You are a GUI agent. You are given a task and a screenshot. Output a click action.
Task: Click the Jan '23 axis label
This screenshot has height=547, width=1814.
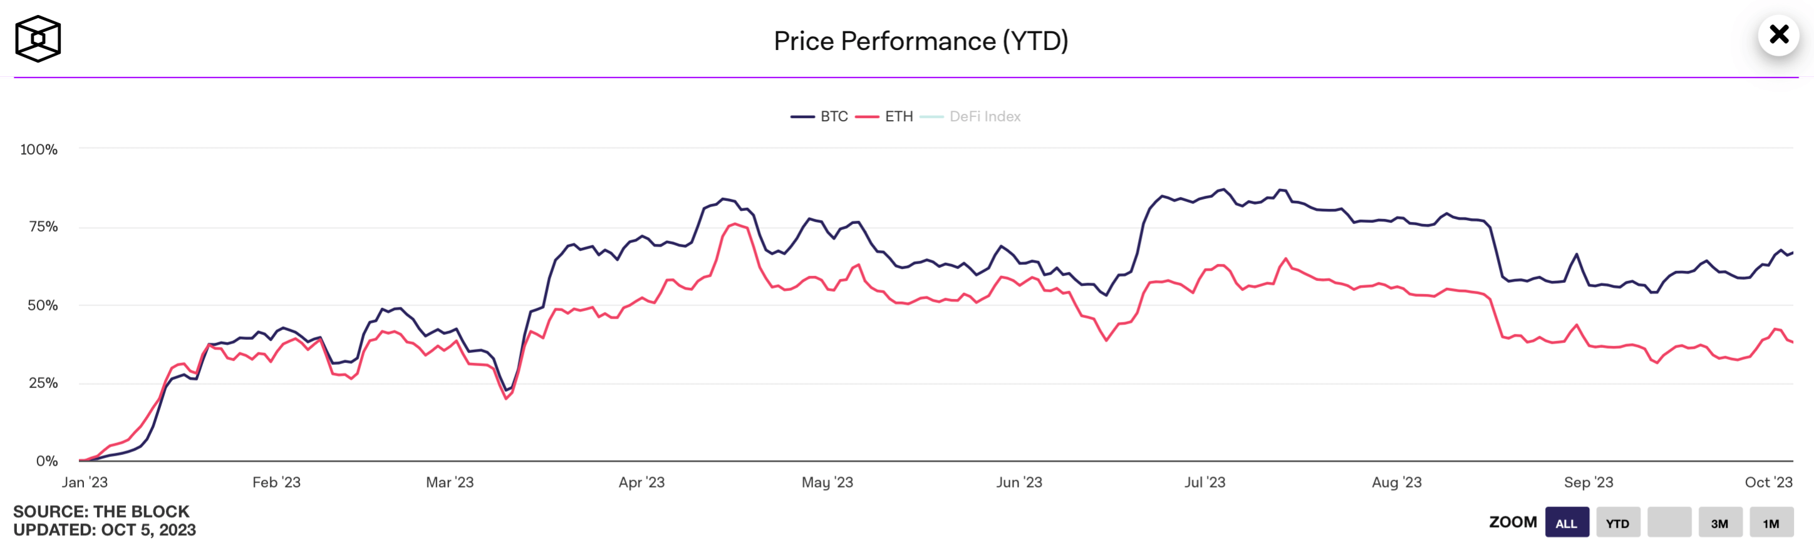(x=85, y=483)
